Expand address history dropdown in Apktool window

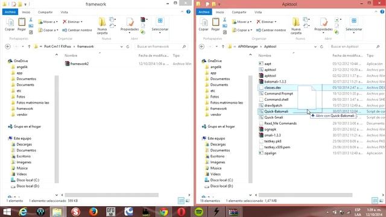click(x=315, y=46)
